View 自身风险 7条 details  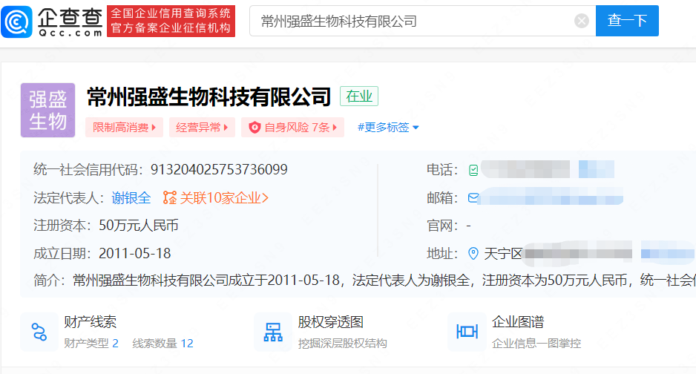click(292, 128)
